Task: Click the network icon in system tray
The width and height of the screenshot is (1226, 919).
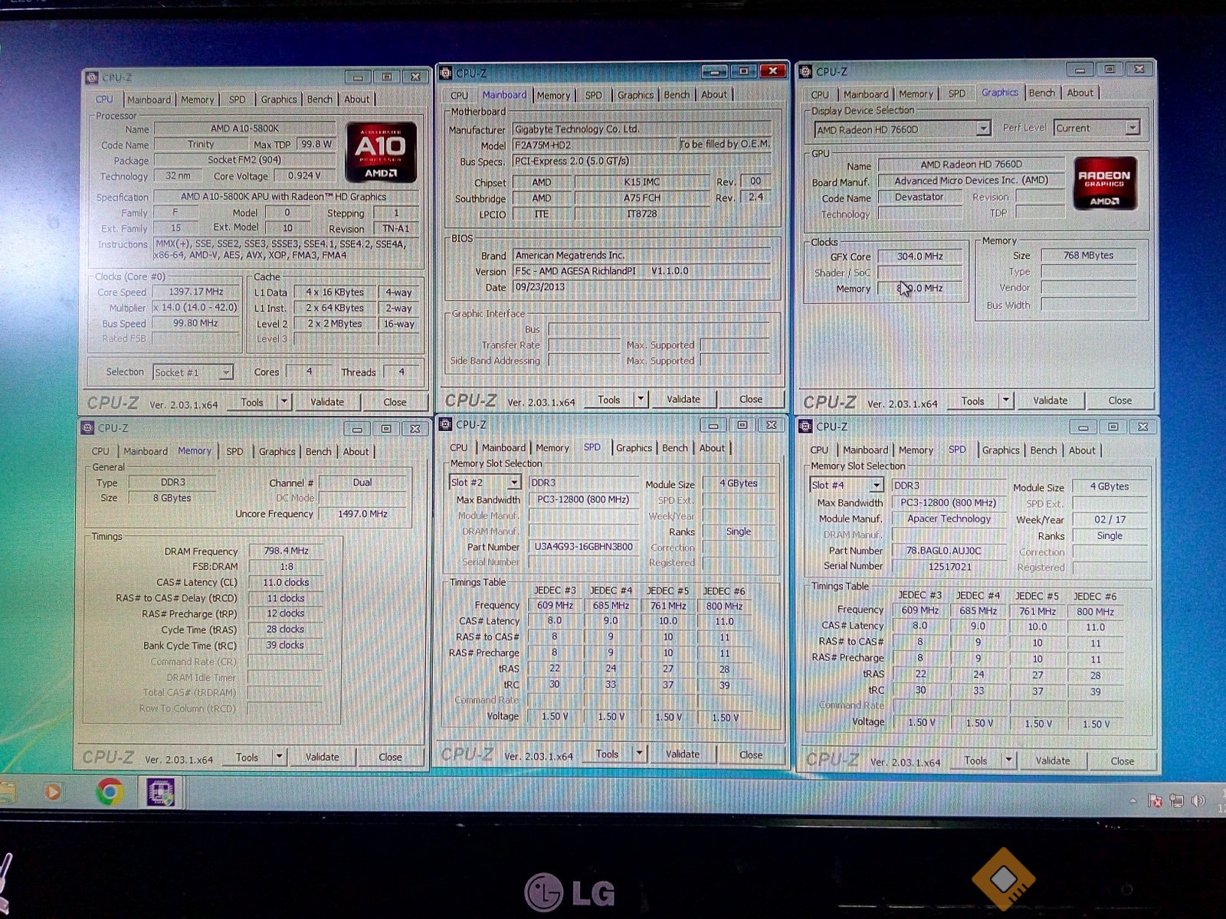Action: (x=1177, y=801)
